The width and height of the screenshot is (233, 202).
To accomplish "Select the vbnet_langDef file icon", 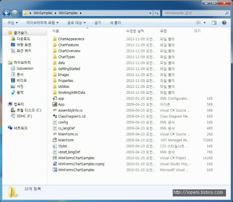I will [55, 152].
